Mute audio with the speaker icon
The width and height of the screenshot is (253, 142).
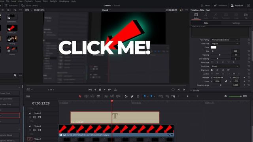tap(226, 96)
